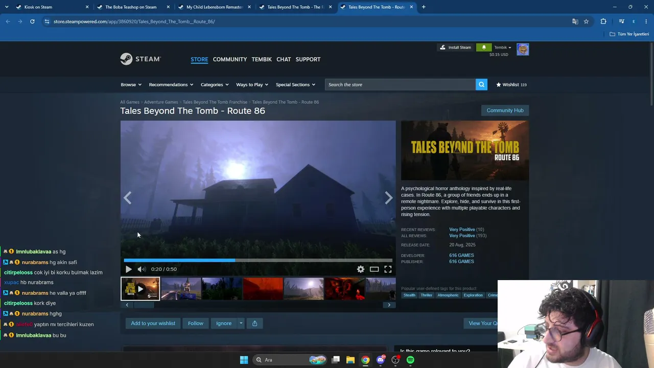Expand the Recommendations dropdown
Screen dimensions: 654x368
pos(171,85)
